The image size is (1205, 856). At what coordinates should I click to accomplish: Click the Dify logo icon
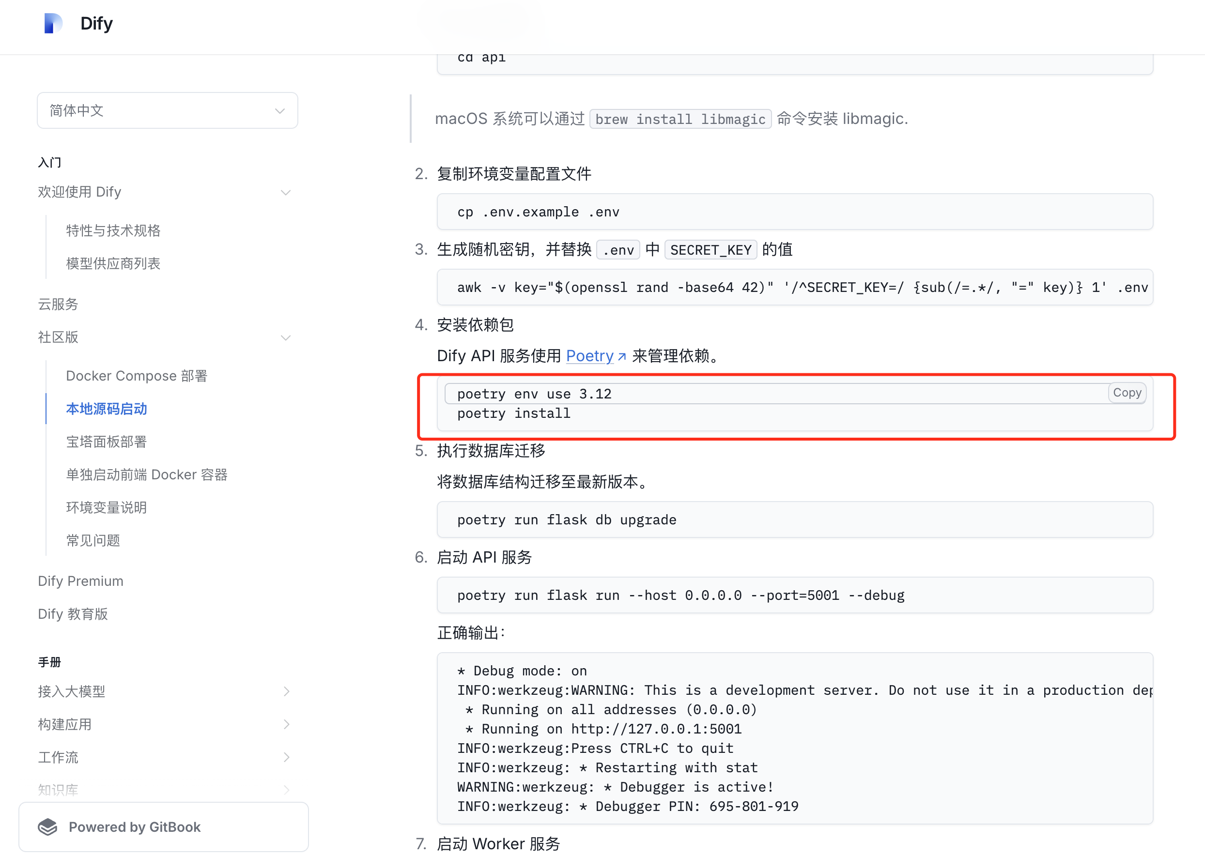click(x=53, y=24)
